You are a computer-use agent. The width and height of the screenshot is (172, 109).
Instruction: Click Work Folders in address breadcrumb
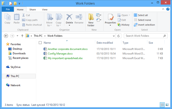pyautogui.click(x=55, y=36)
